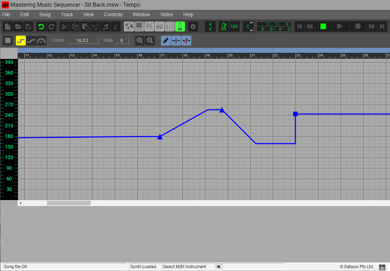Image resolution: width=390 pixels, height=271 pixels.
Task: Open the Track menu
Action: (x=67, y=14)
